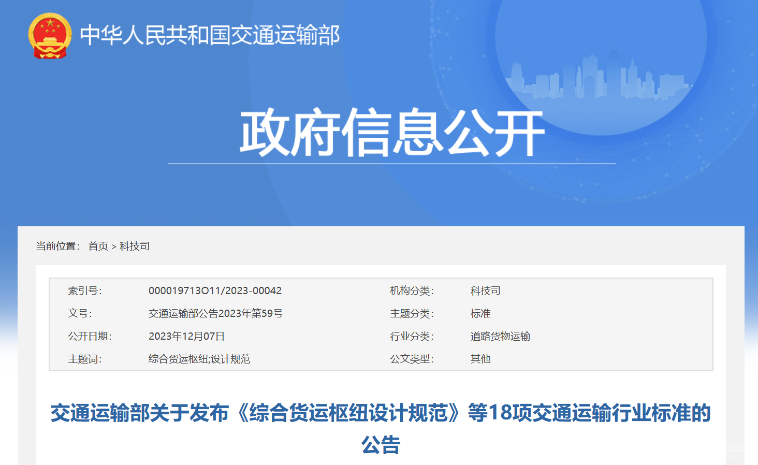The image size is (758, 465).
Task: Click the 文号 field label
Action: tap(80, 313)
